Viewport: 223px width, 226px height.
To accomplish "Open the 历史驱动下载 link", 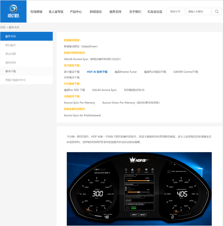I will point(72,77).
